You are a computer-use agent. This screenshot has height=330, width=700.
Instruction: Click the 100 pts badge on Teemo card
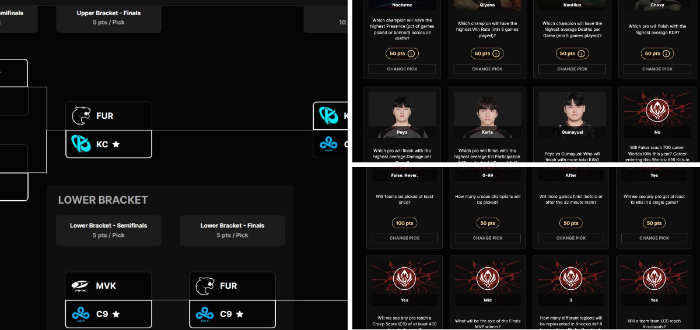404,223
